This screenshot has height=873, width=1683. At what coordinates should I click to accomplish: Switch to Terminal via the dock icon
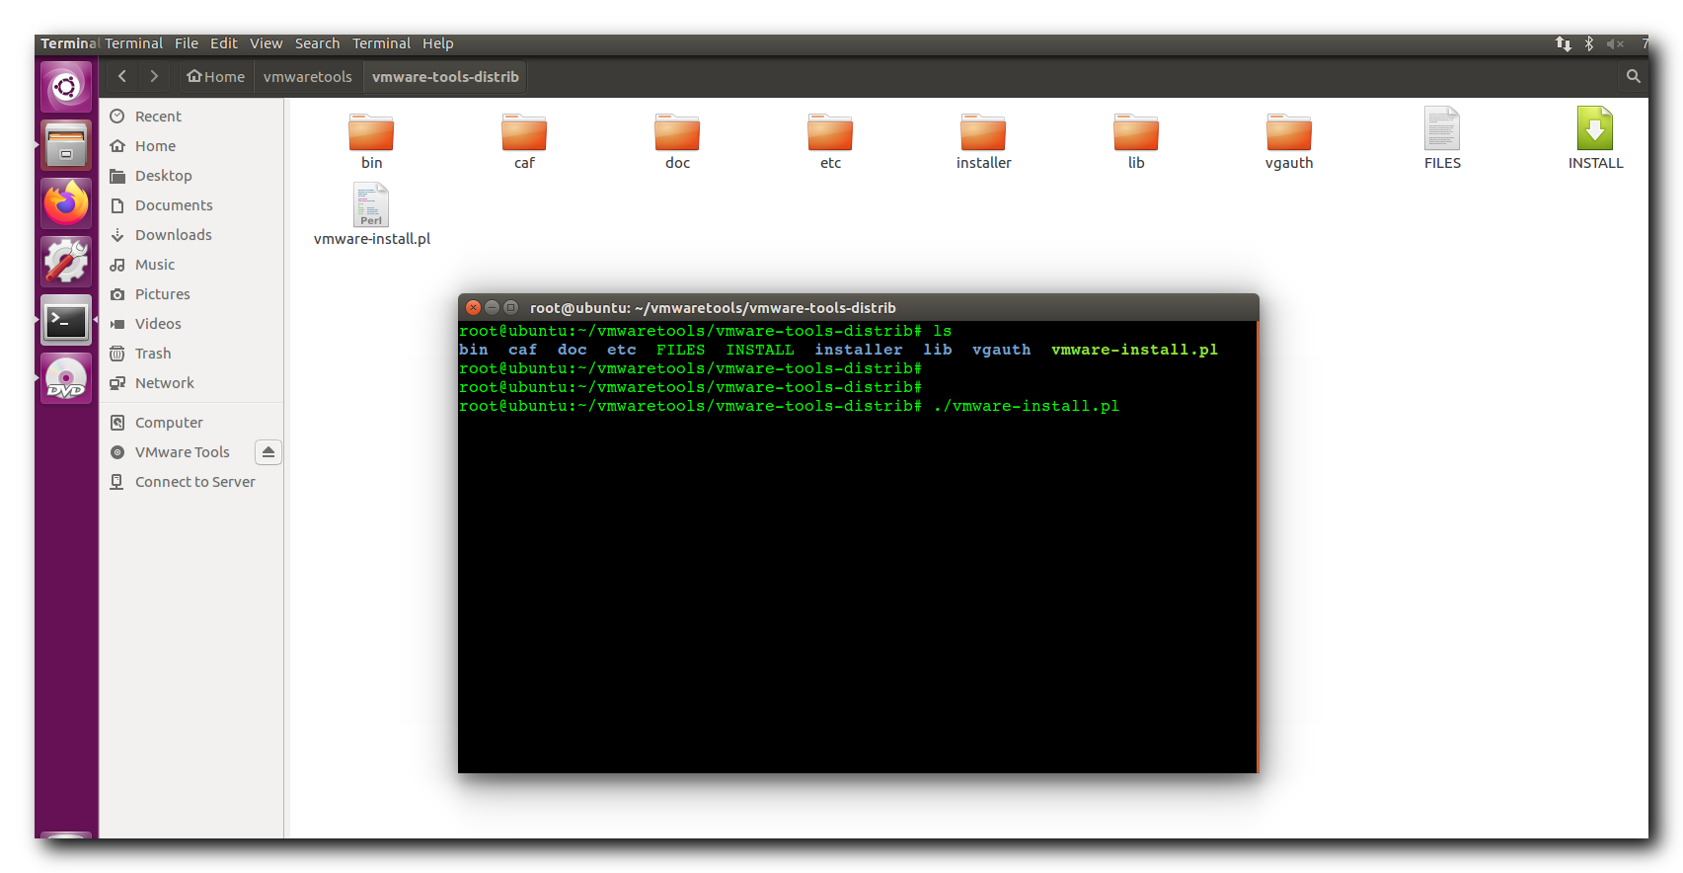[66, 320]
